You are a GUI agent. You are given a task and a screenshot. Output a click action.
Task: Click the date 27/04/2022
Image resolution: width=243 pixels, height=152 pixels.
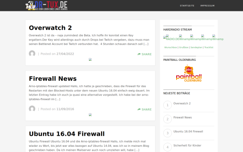tap(65, 54)
